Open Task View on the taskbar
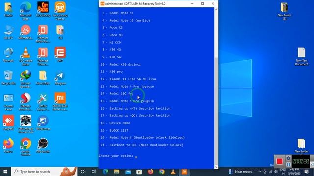Screen dimensions: 314x176 click(x=94, y=172)
